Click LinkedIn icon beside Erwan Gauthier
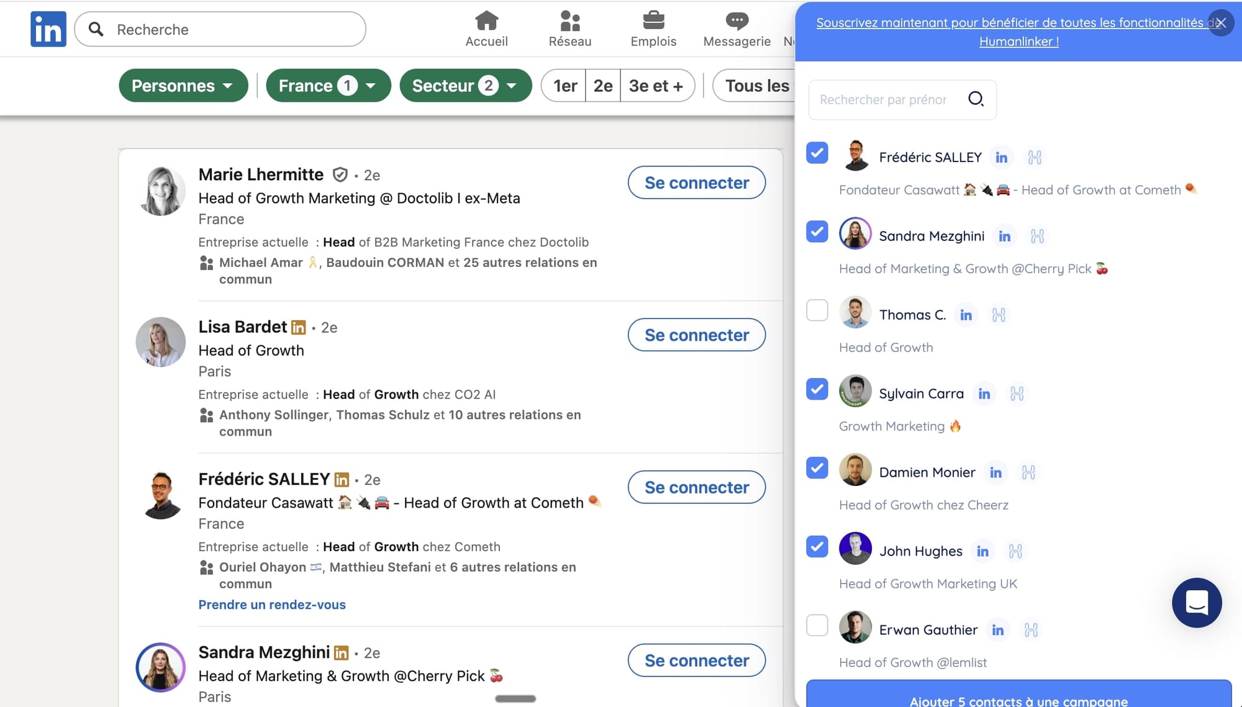The height and width of the screenshot is (707, 1242). tap(997, 631)
